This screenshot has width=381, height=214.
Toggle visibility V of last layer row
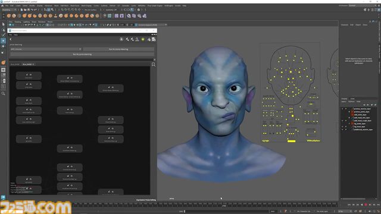(343, 130)
